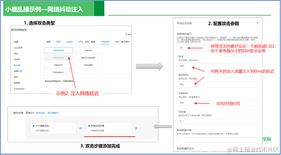Switch to the Lingxu tab
Image resolution: width=281 pixels, height=155 pixels.
(x=69, y=42)
